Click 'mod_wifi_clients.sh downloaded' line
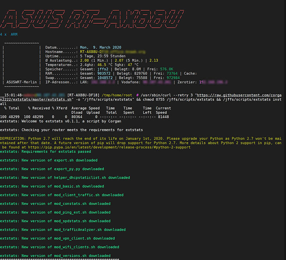286x260 pixels. (x=59, y=247)
